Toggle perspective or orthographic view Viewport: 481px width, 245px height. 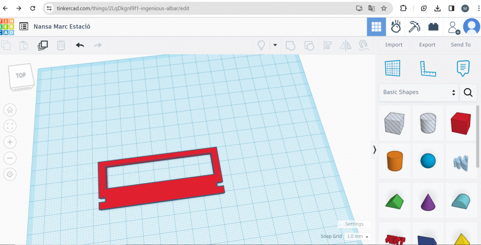[10, 174]
